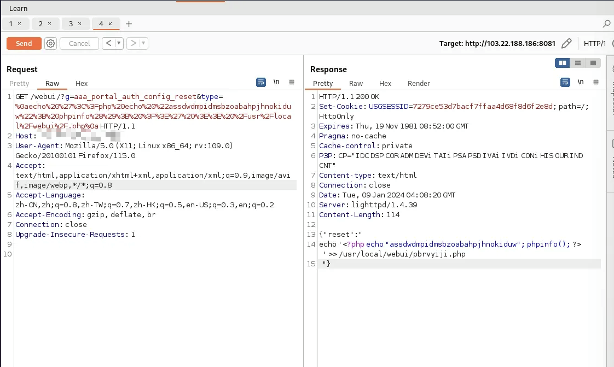614x367 pixels.
Task: Click the P3P header in response
Action: (x=451, y=160)
